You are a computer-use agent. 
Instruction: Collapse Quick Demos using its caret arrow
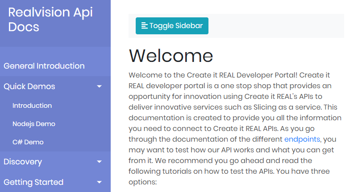coord(99,86)
